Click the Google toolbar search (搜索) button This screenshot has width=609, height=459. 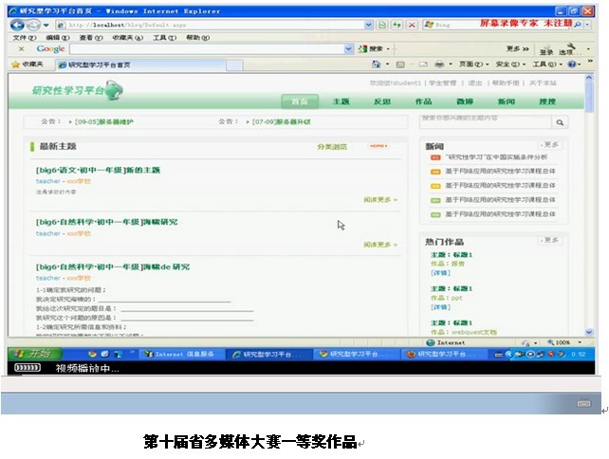coord(378,48)
